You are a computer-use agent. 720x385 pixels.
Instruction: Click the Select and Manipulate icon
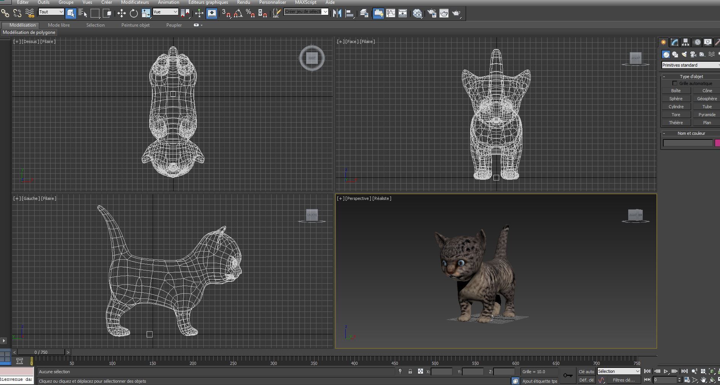tap(199, 13)
